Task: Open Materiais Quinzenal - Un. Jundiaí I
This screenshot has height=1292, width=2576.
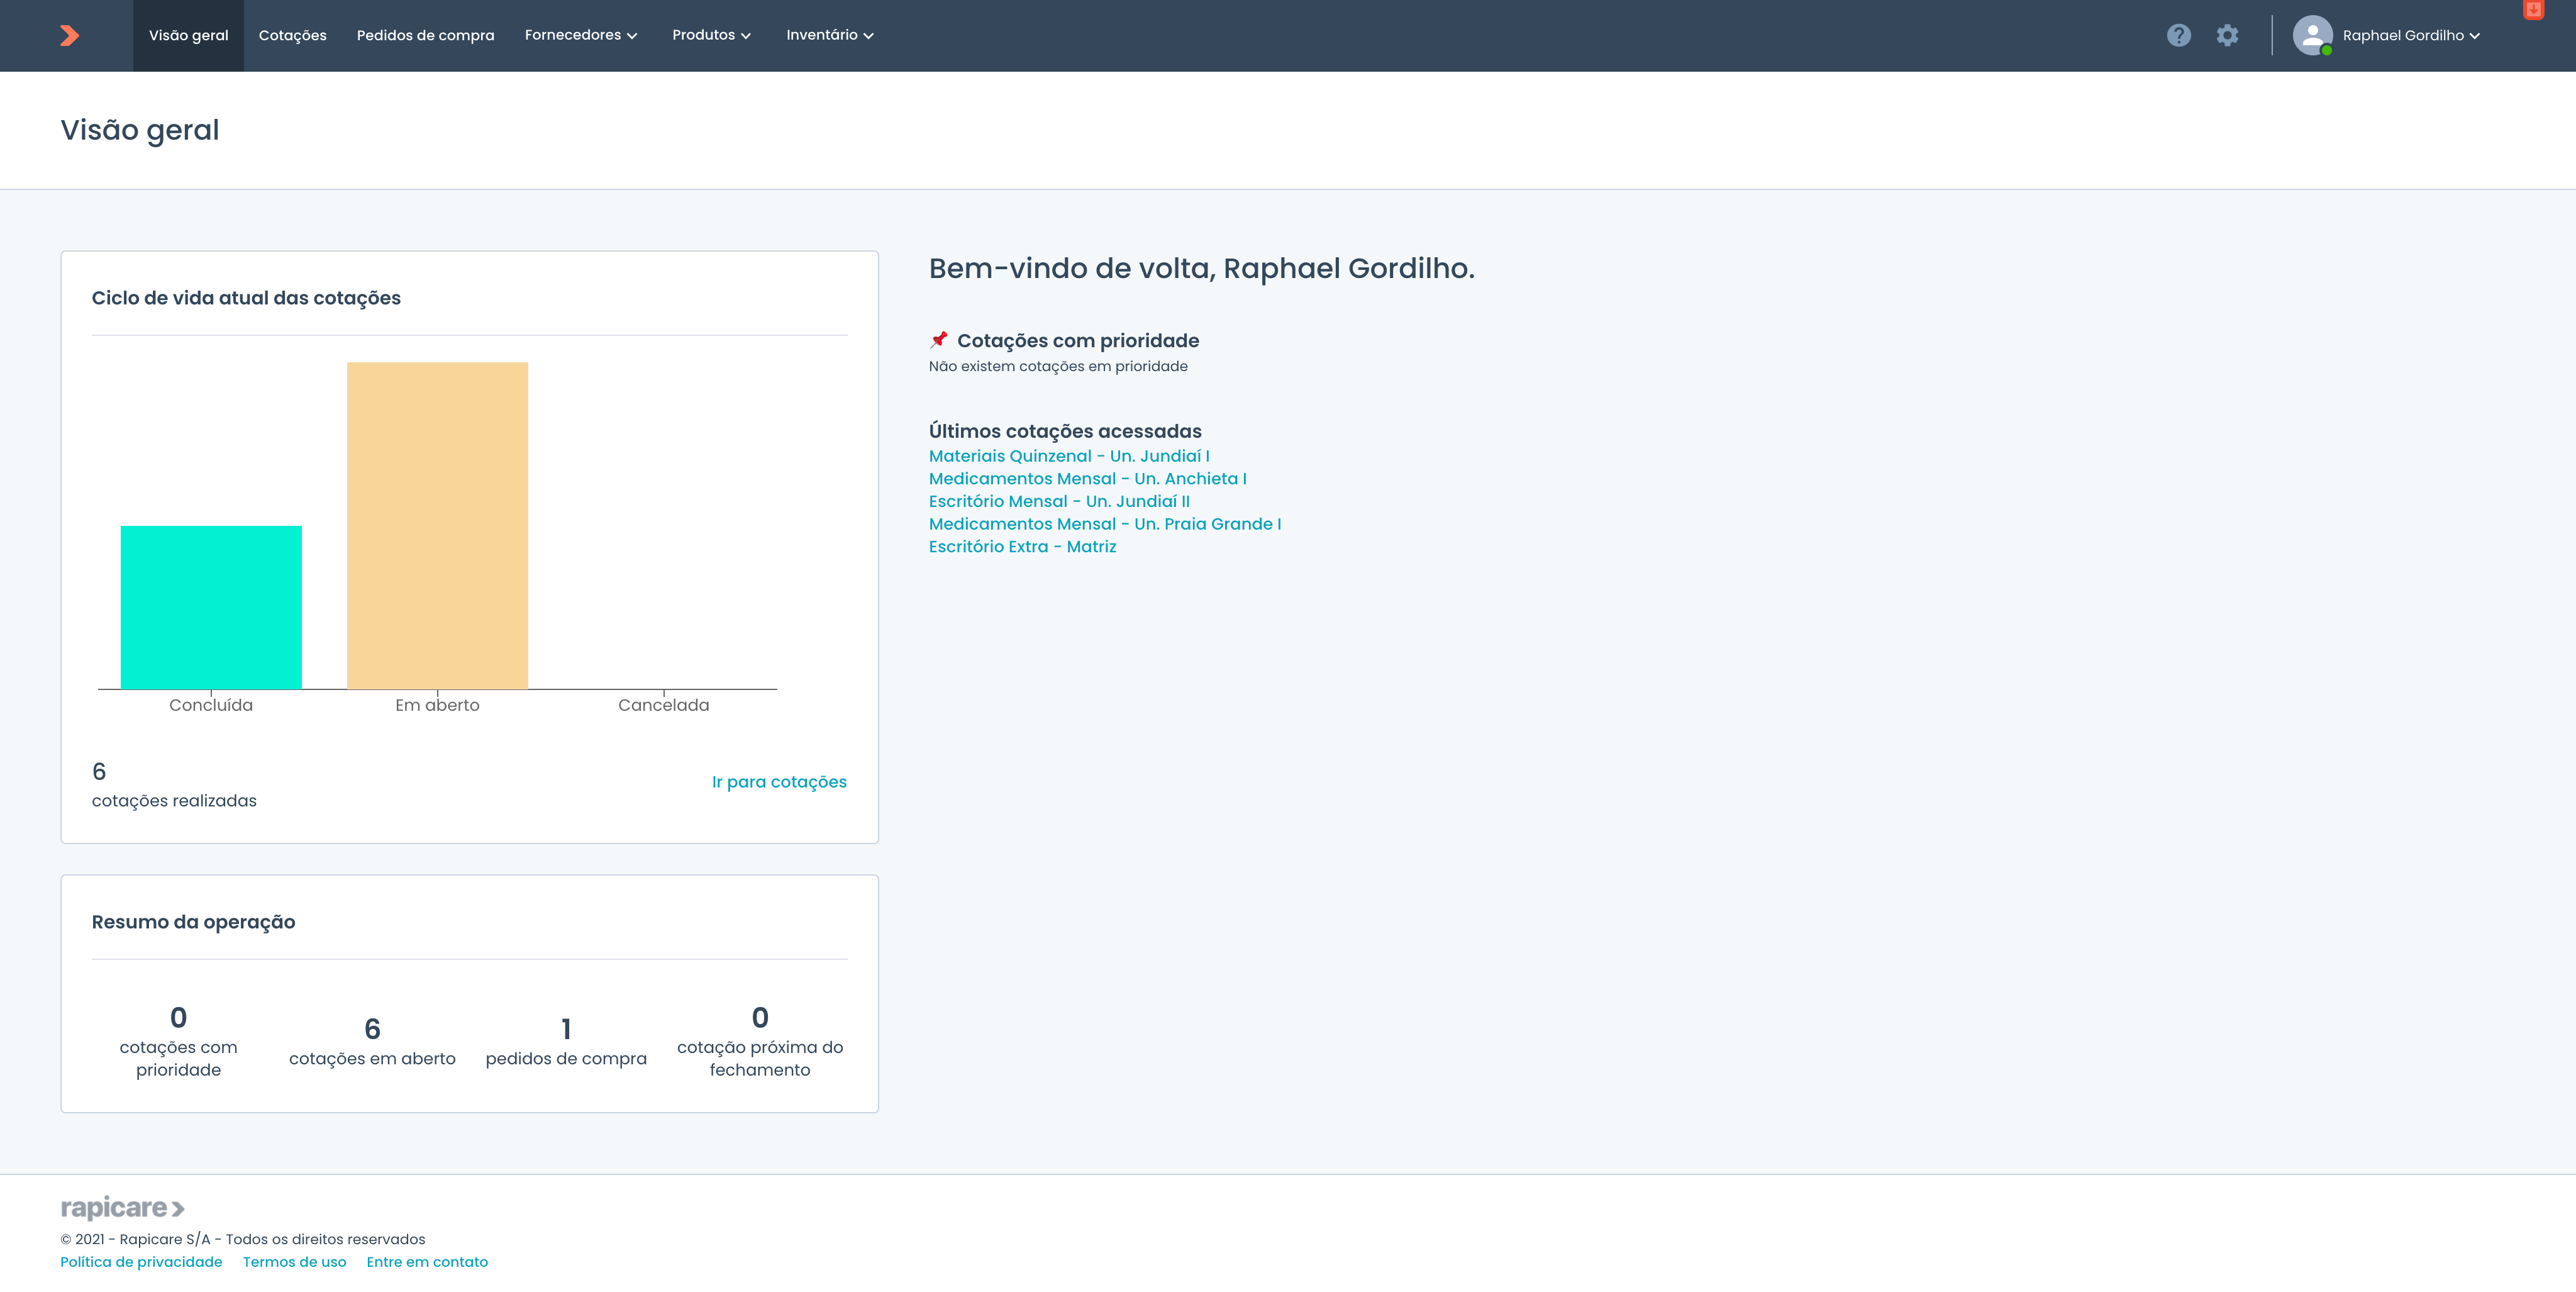Action: (1068, 456)
